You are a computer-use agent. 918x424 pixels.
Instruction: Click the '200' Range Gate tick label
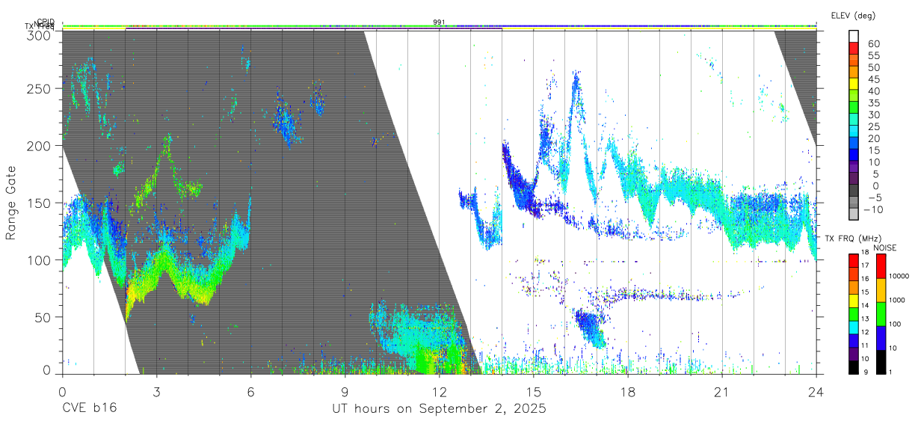pyautogui.click(x=39, y=146)
